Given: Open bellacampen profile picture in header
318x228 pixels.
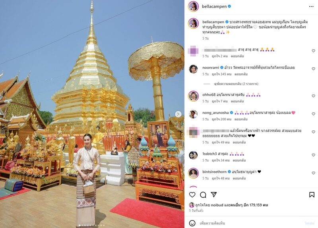Looking at the screenshot, I should [x=193, y=6].
